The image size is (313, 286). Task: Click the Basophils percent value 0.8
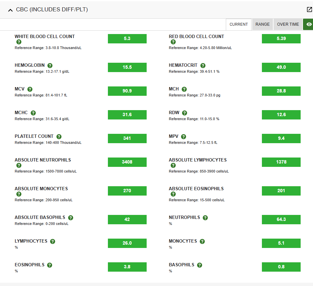tap(281, 267)
